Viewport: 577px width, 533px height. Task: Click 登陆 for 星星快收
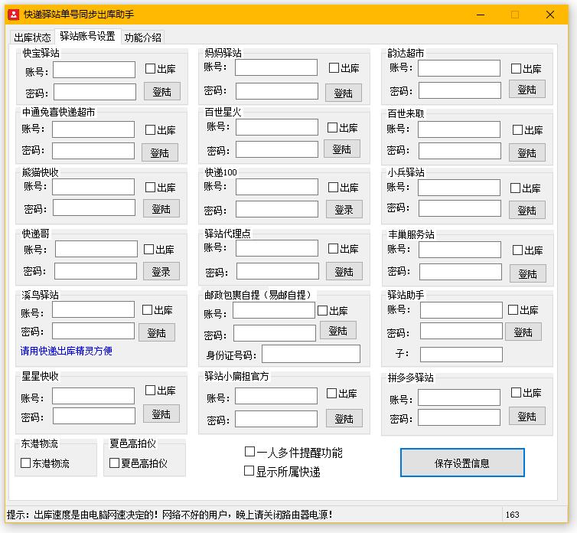pos(161,414)
